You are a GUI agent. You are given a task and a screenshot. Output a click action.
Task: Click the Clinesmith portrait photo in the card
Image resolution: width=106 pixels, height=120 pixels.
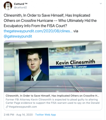34,64
